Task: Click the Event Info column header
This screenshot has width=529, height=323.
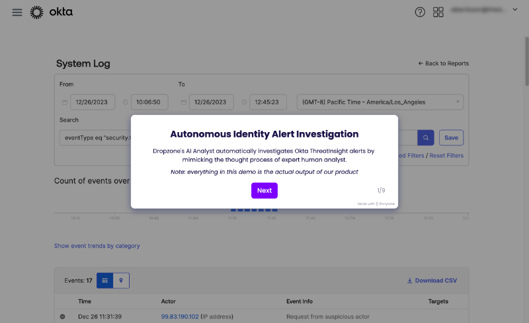Action: pyautogui.click(x=300, y=301)
